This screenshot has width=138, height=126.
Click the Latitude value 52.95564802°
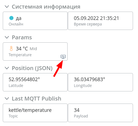pyautogui.click(x=24, y=79)
